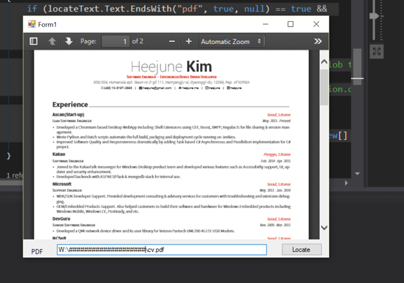Click the Experience heading in the PDF
Image resolution: width=404 pixels, height=283 pixels.
pos(70,105)
